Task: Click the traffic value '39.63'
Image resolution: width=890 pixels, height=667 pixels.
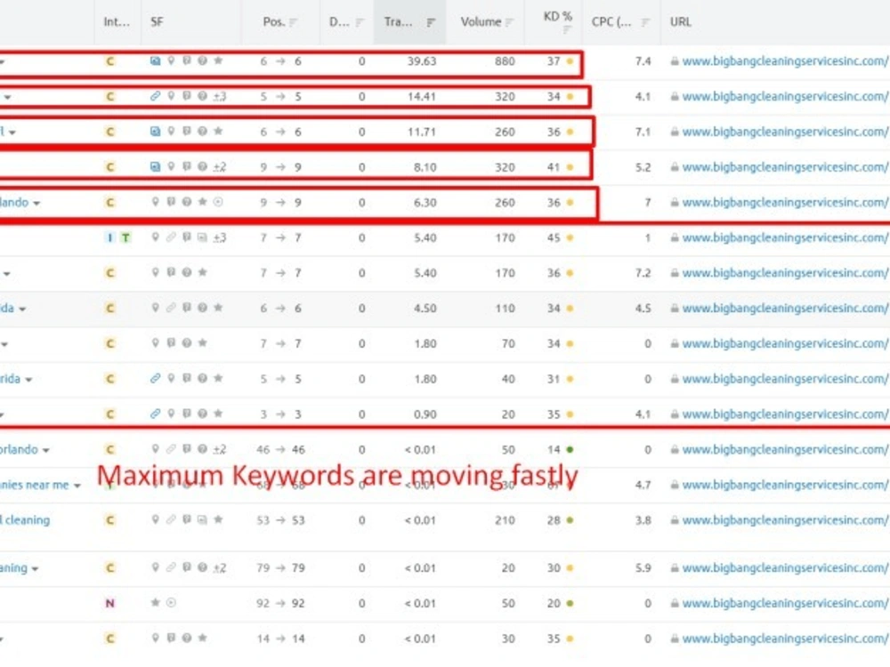Action: [422, 61]
